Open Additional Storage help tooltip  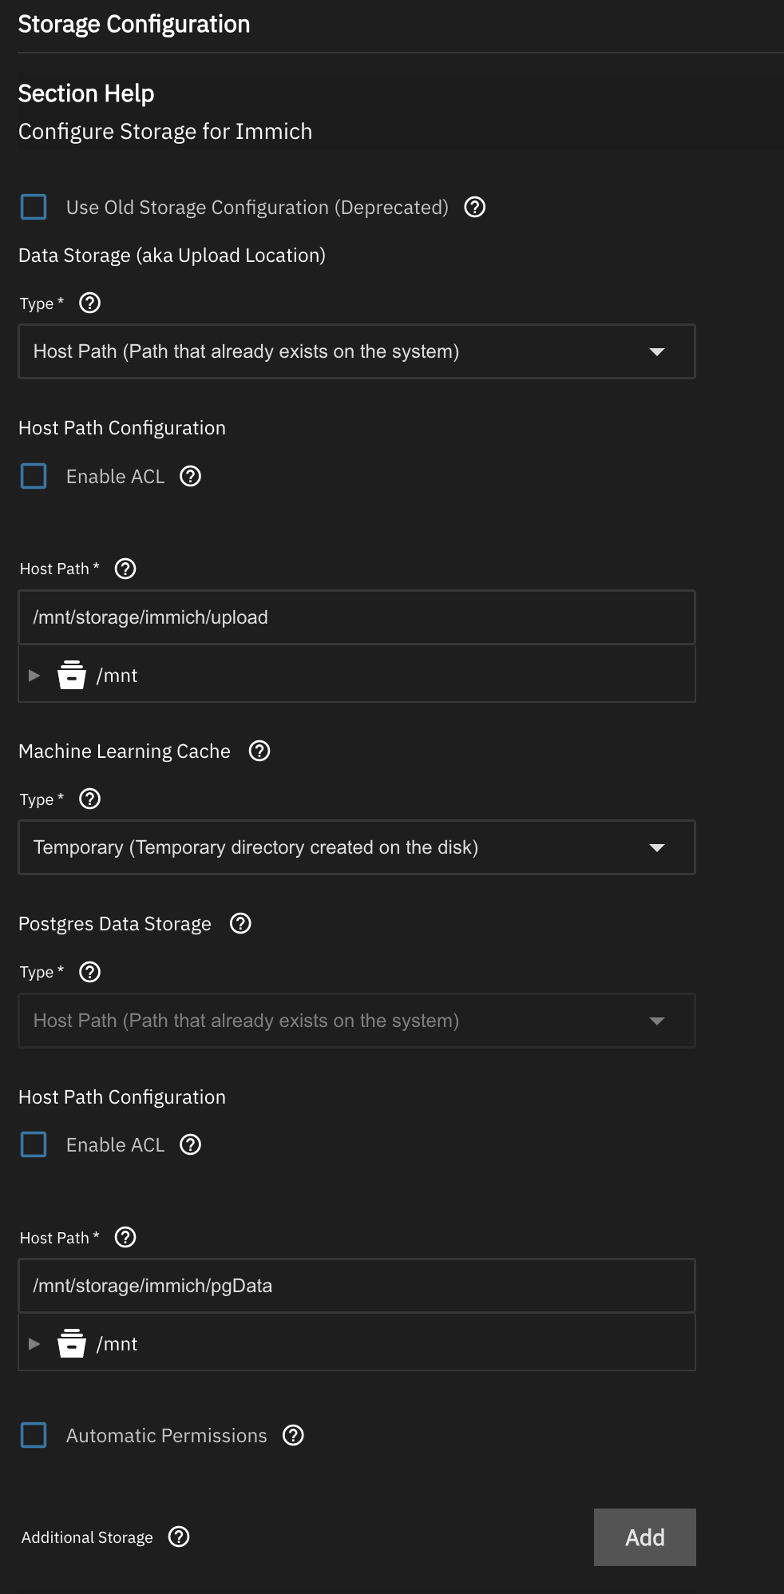click(x=179, y=1537)
